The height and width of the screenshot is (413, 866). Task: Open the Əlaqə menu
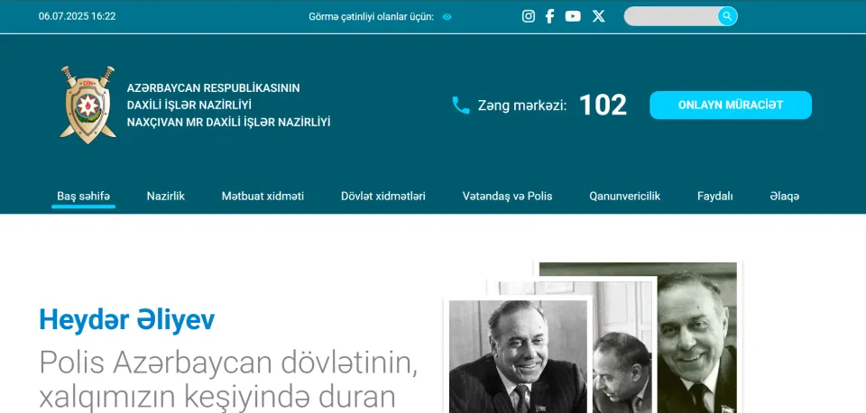[784, 196]
